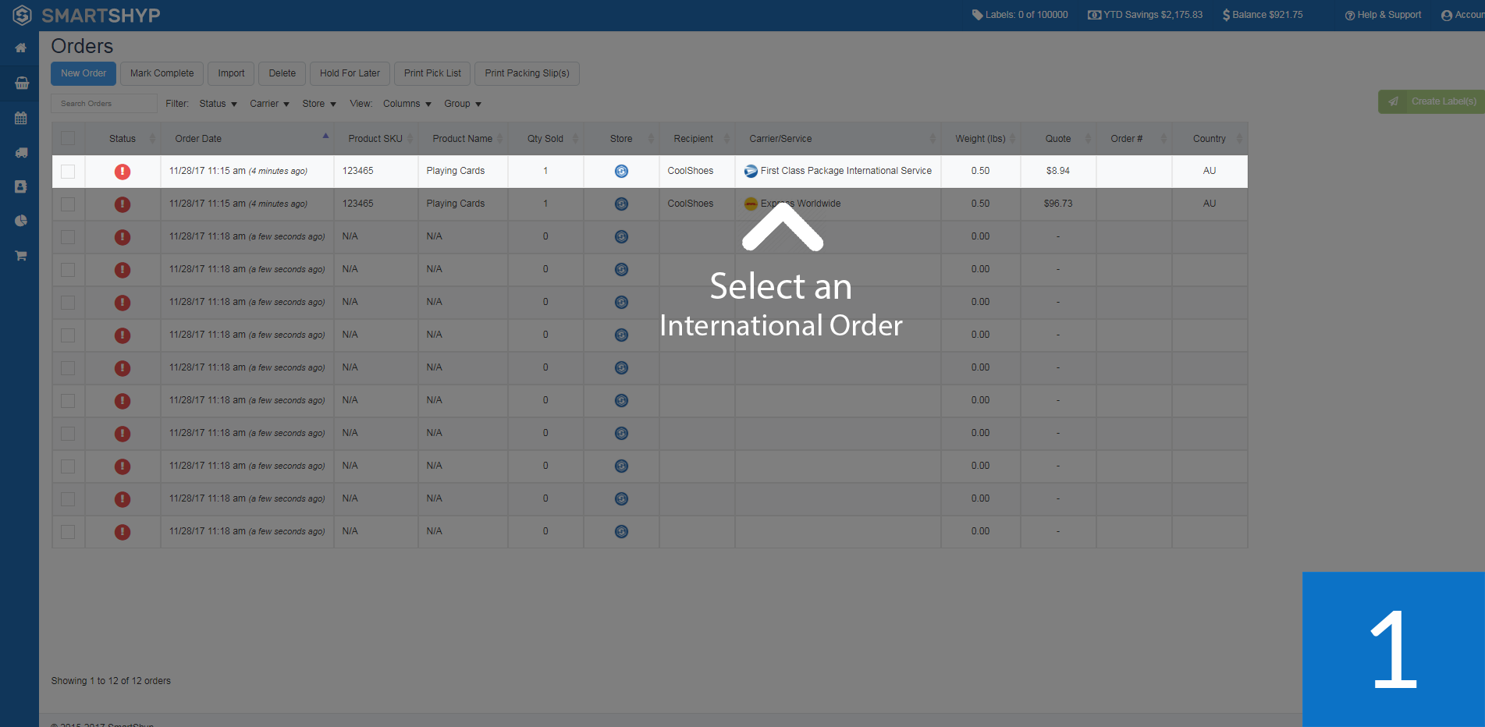Check the sixth order row checkbox
This screenshot has width=1485, height=727.
(68, 335)
